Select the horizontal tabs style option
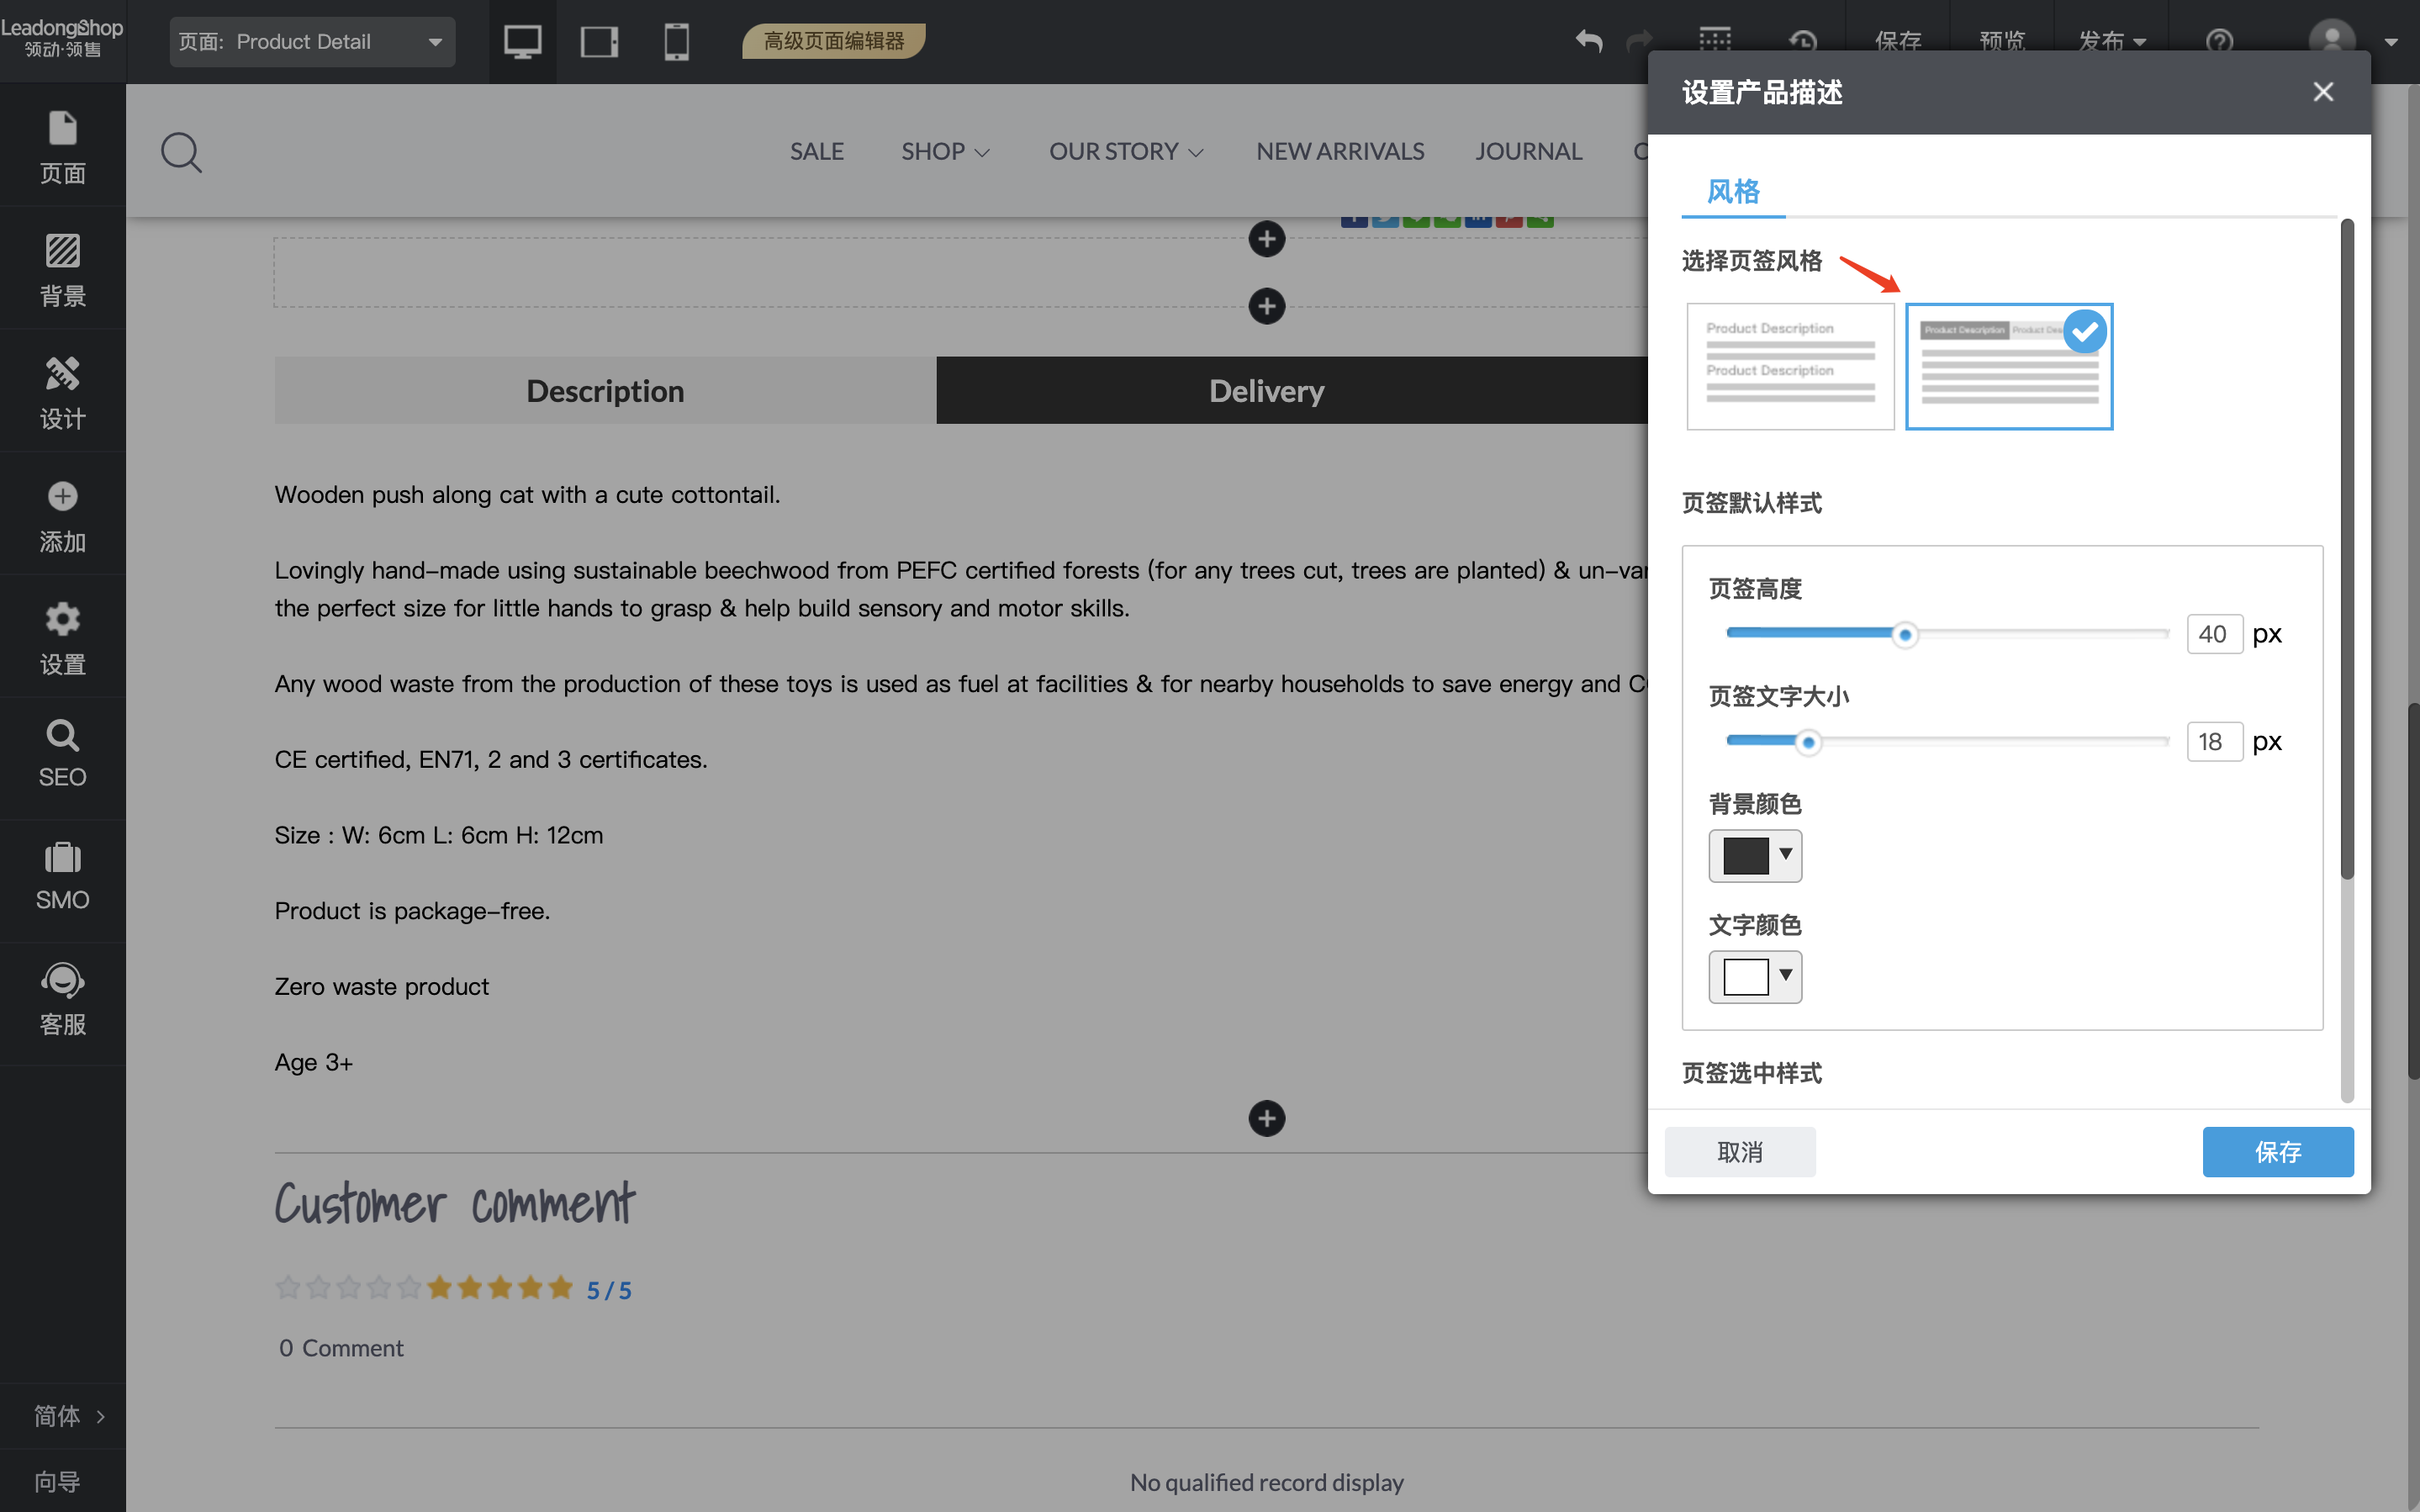 (2008, 366)
